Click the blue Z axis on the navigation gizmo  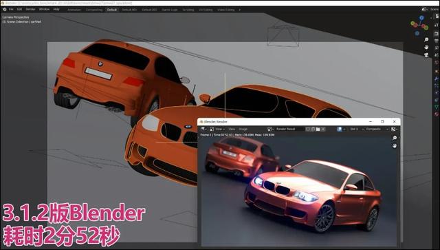coord(421,18)
